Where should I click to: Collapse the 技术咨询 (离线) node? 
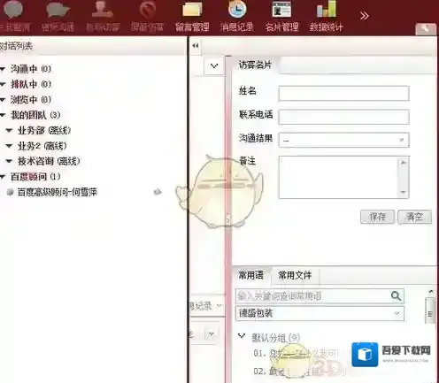(9, 161)
